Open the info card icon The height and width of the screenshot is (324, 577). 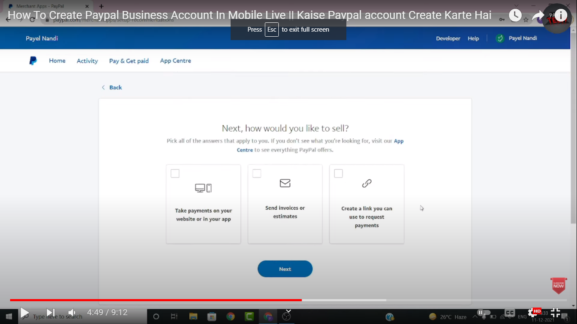coord(561,16)
